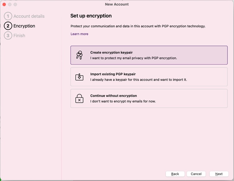
Task: Click the step 3 circle number
Action: pos(8,36)
